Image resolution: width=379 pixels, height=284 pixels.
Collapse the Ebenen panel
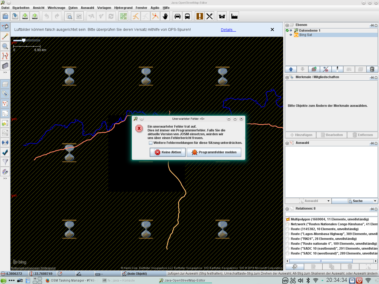pos(287,25)
